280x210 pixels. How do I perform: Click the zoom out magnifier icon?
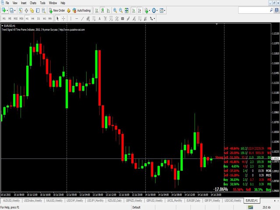(x=121, y=10)
